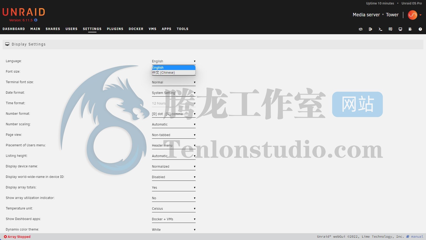Click the Tower server name
The width and height of the screenshot is (426, 240).
392,15
